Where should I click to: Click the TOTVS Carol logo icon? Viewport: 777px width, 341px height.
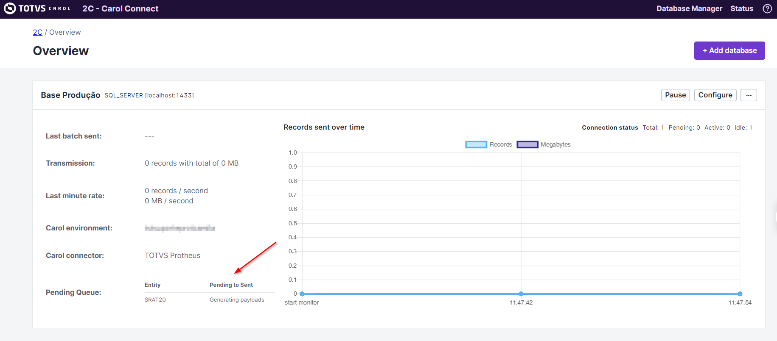[x=10, y=8]
